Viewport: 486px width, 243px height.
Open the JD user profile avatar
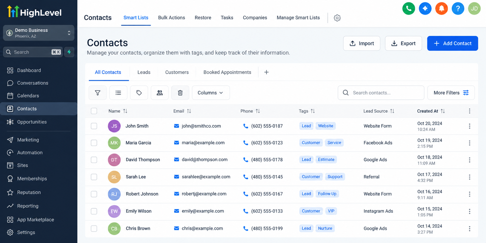(x=474, y=8)
